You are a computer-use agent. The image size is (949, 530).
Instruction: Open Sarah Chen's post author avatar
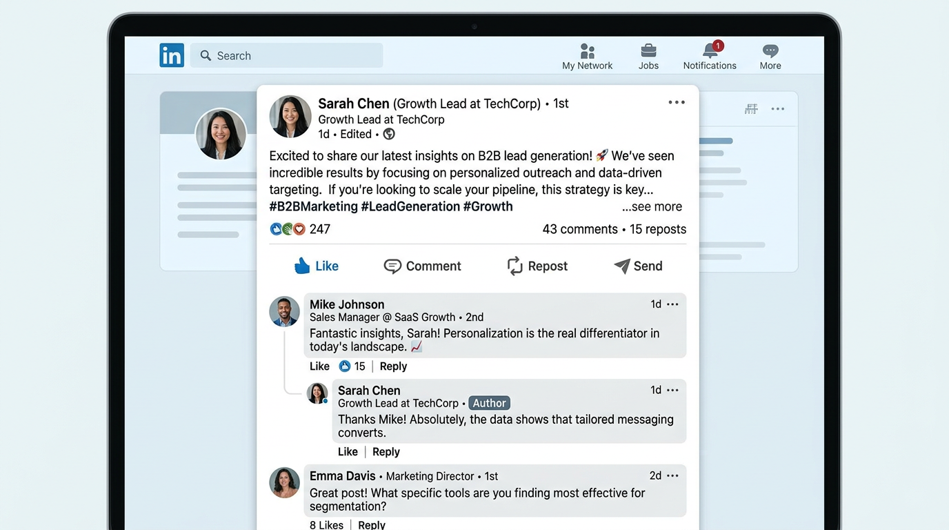tap(290, 117)
